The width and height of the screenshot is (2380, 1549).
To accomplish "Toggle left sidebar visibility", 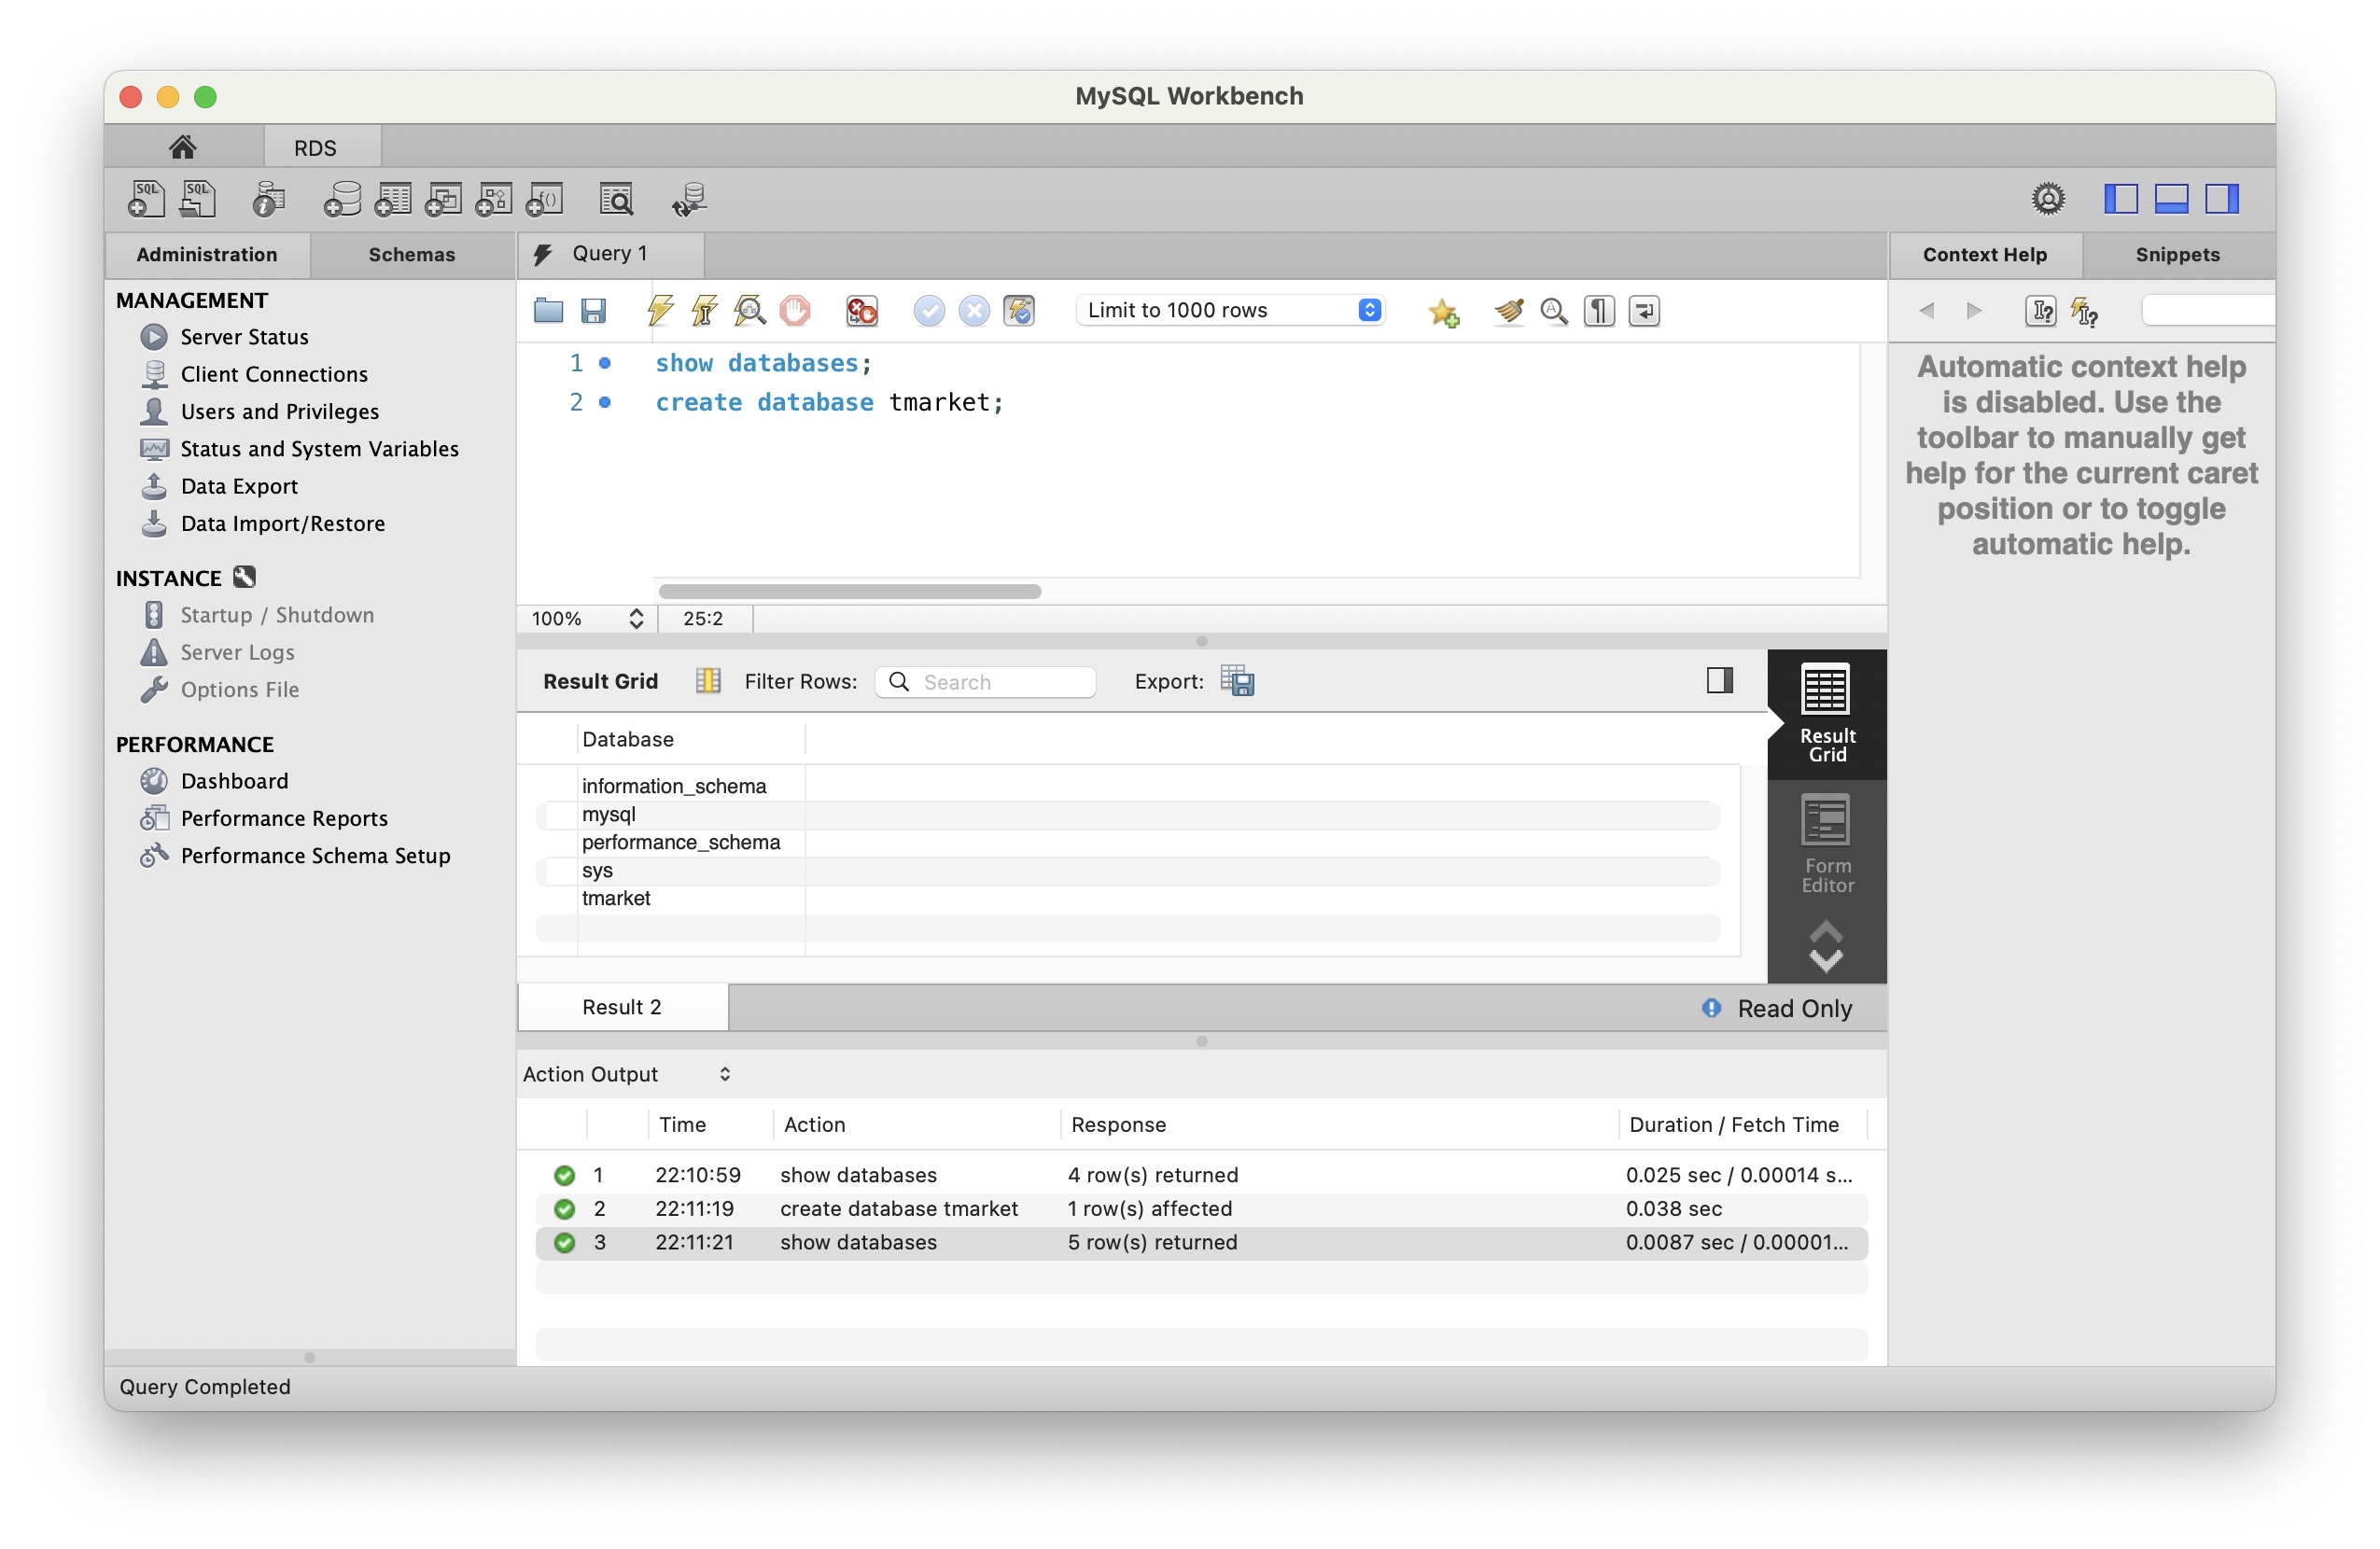I will (2121, 199).
